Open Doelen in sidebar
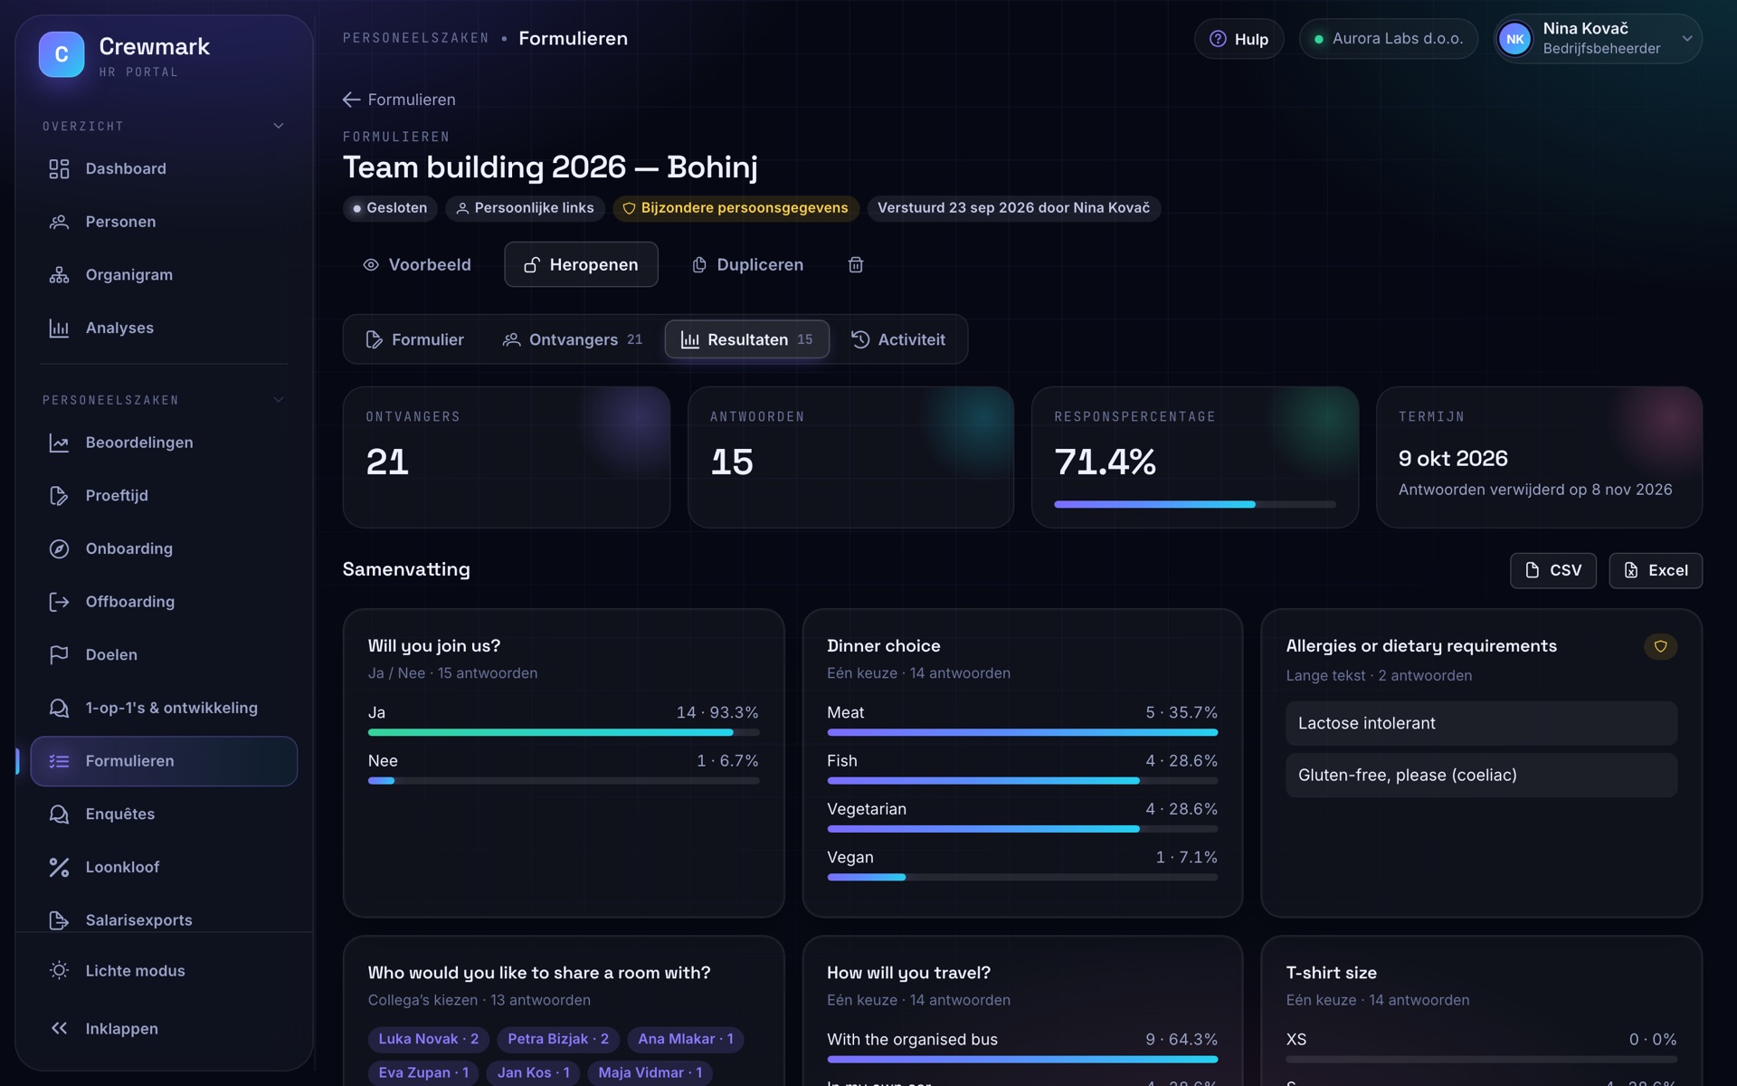The width and height of the screenshot is (1737, 1086). pyautogui.click(x=164, y=655)
